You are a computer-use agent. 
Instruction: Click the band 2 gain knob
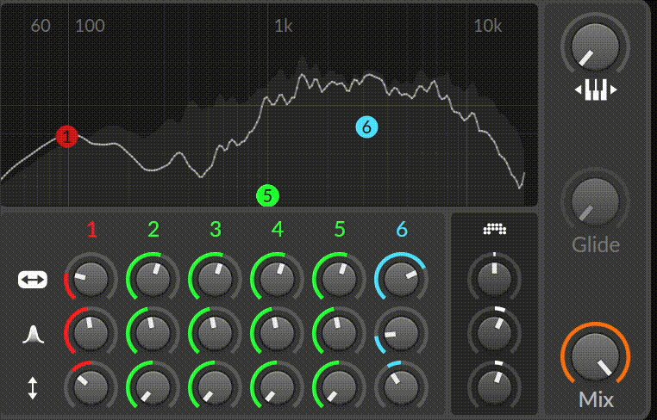(153, 387)
